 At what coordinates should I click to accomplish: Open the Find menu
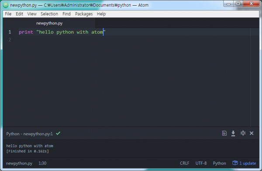click(66, 14)
